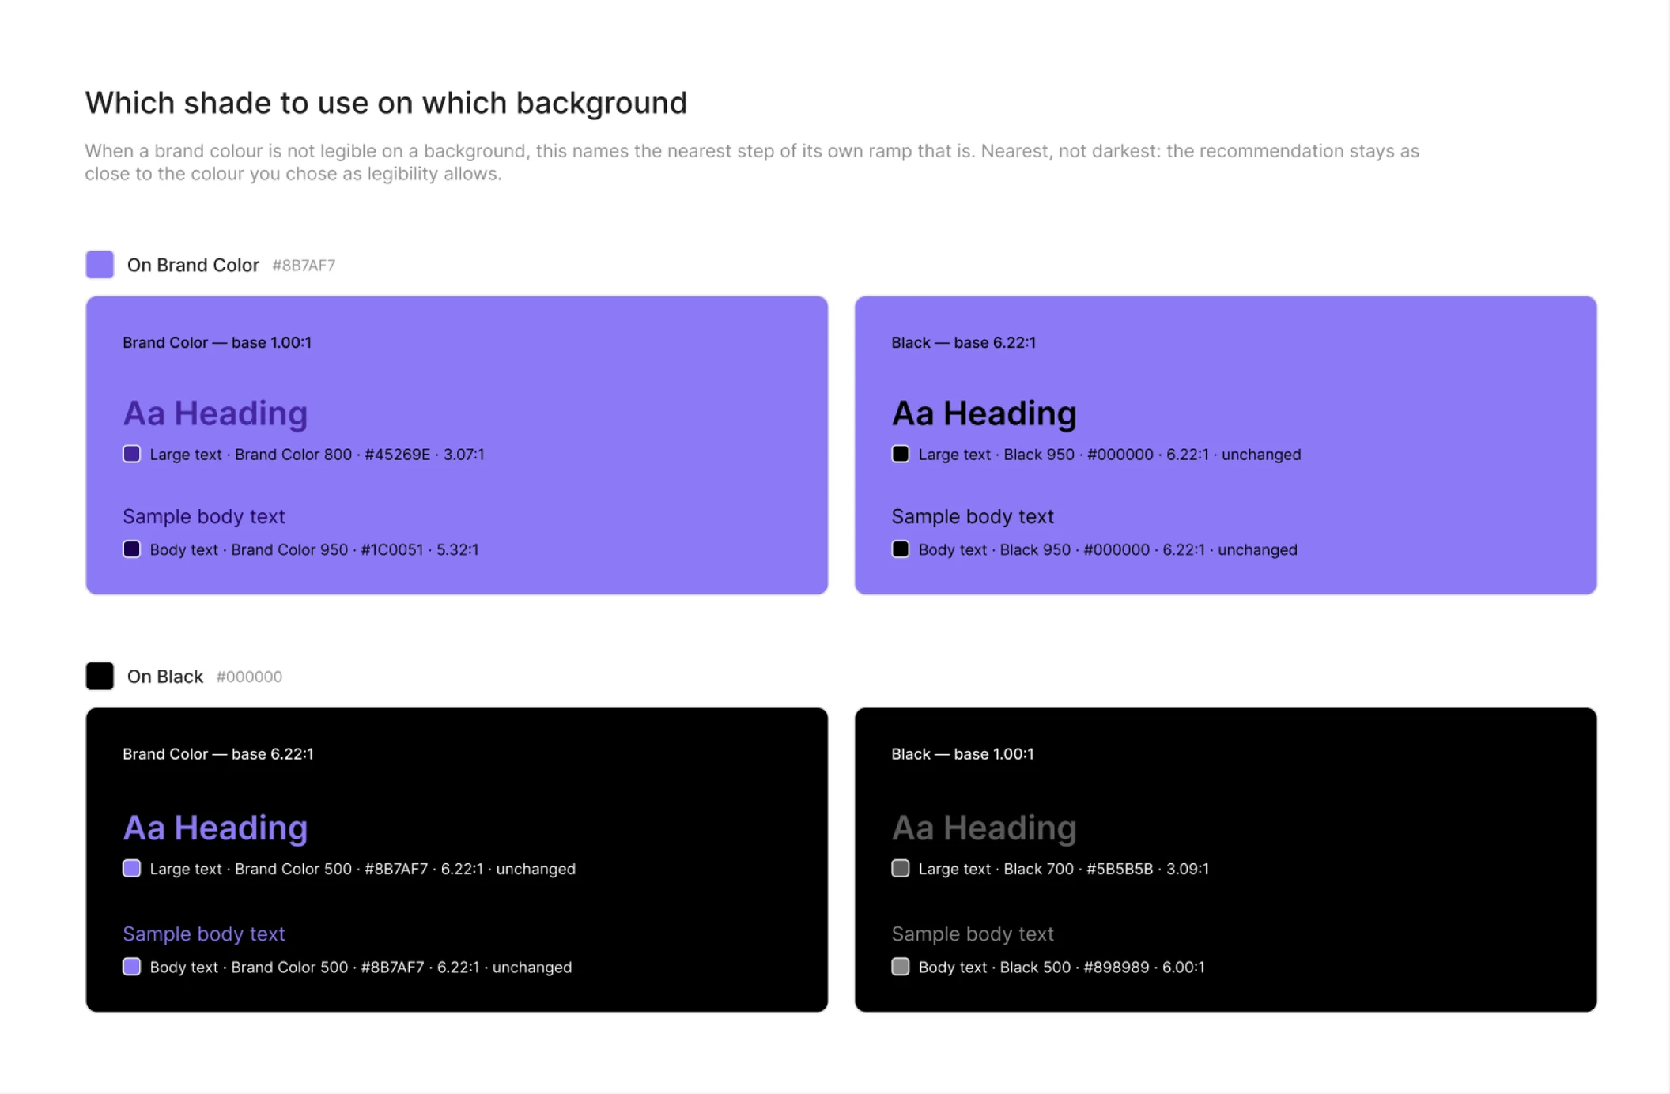
Task: Click the Black 500 #898989 swatch
Action: [901, 967]
